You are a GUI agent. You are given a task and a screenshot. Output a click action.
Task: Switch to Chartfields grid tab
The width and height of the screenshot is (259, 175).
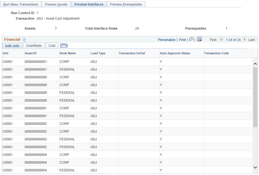[34, 46]
